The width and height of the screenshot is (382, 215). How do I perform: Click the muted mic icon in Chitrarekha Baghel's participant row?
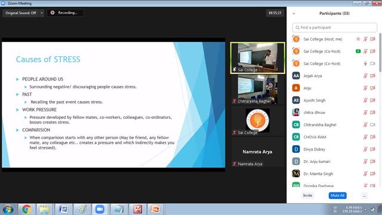click(x=365, y=125)
